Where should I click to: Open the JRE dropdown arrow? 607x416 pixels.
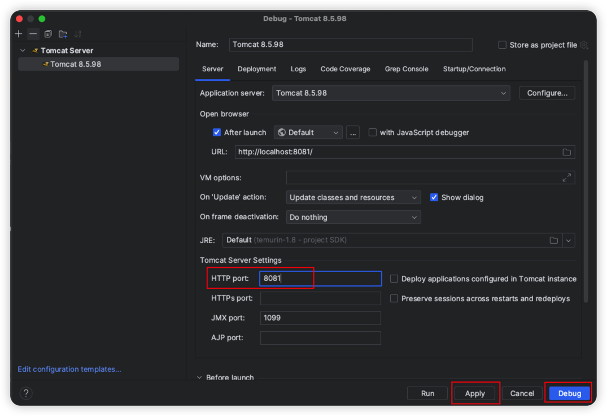tap(568, 240)
